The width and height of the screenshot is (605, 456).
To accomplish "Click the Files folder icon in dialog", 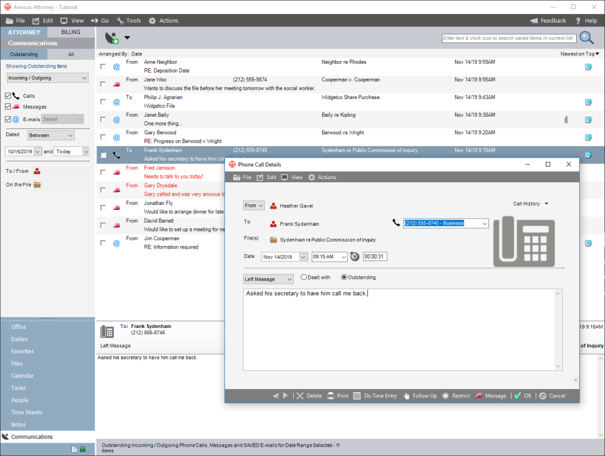I will (273, 240).
